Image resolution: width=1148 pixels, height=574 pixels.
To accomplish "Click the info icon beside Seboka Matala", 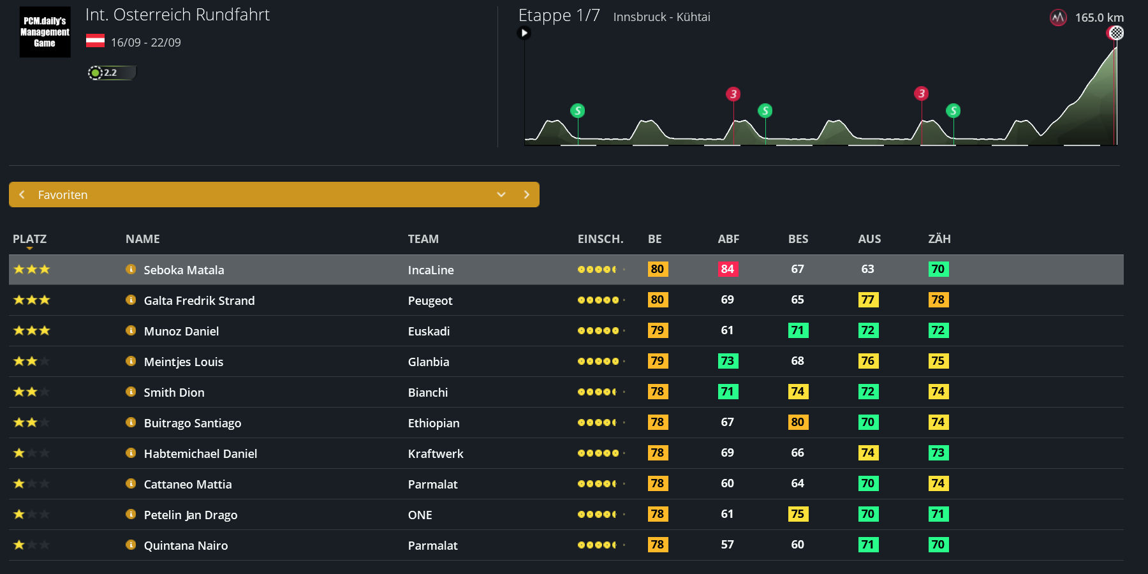I will tap(131, 269).
